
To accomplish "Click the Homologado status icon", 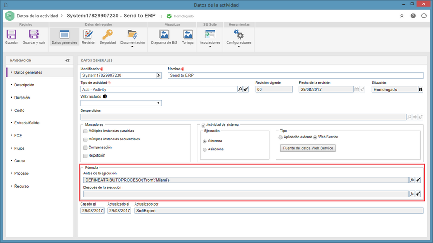I will 170,16.
